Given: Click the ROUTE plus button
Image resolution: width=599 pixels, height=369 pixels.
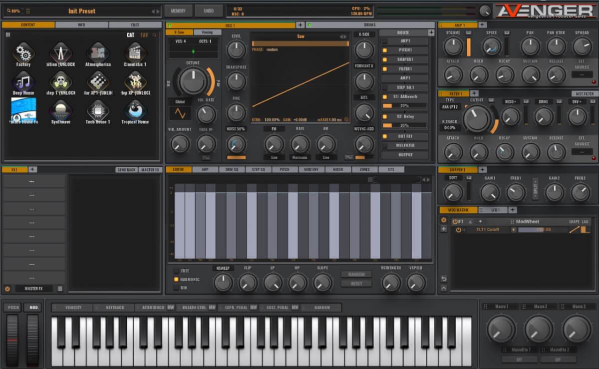Looking at the screenshot, I should click(x=431, y=32).
